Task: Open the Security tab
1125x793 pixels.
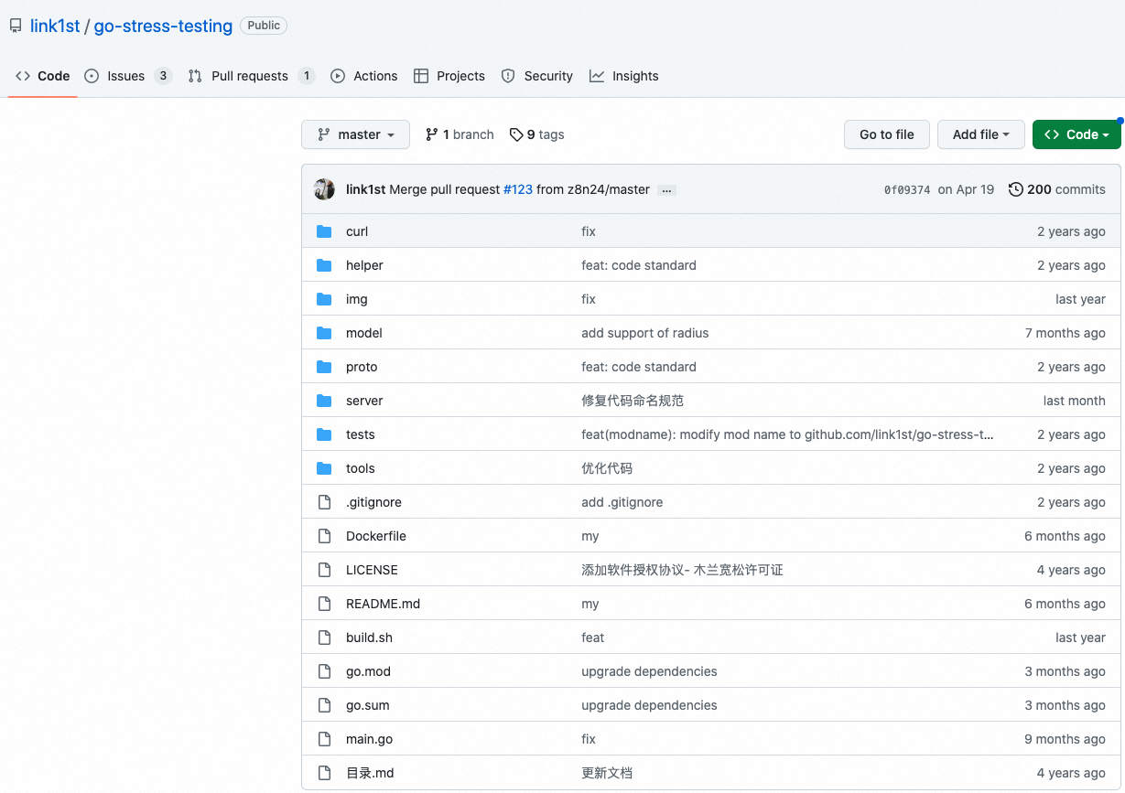Action: [537, 76]
